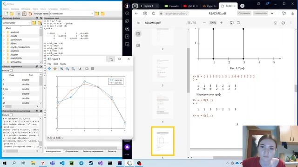Select page 4 thumbnail in PDF sidebar

(x=163, y=105)
